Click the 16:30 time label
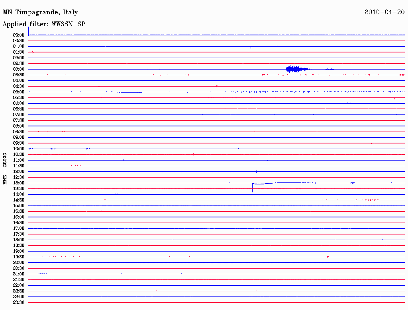The height and width of the screenshot is (310, 408). (x=19, y=223)
